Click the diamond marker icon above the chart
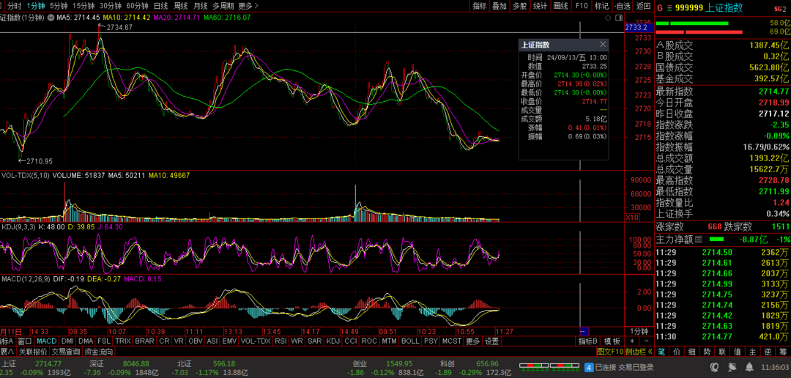This screenshot has width=791, height=378. [609, 17]
